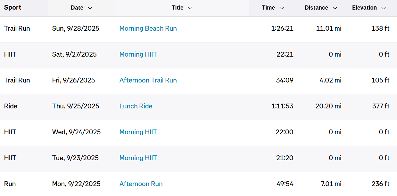
Task: Open Morning HIIT from Sat 9/27
Action: [x=138, y=54]
